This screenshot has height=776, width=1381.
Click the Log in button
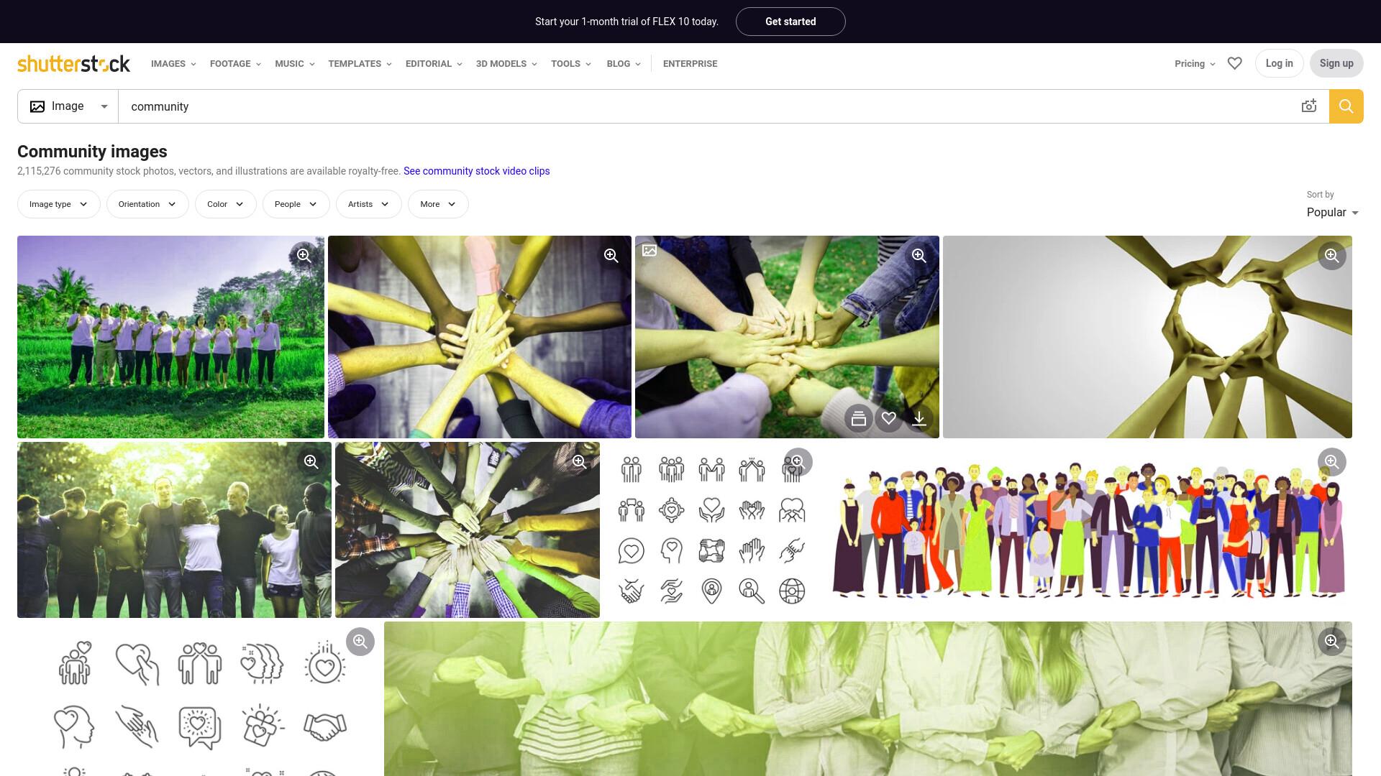pos(1279,63)
